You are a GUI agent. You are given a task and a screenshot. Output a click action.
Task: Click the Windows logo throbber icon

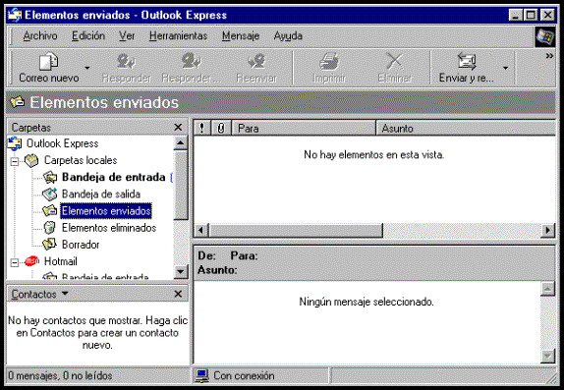(x=545, y=37)
